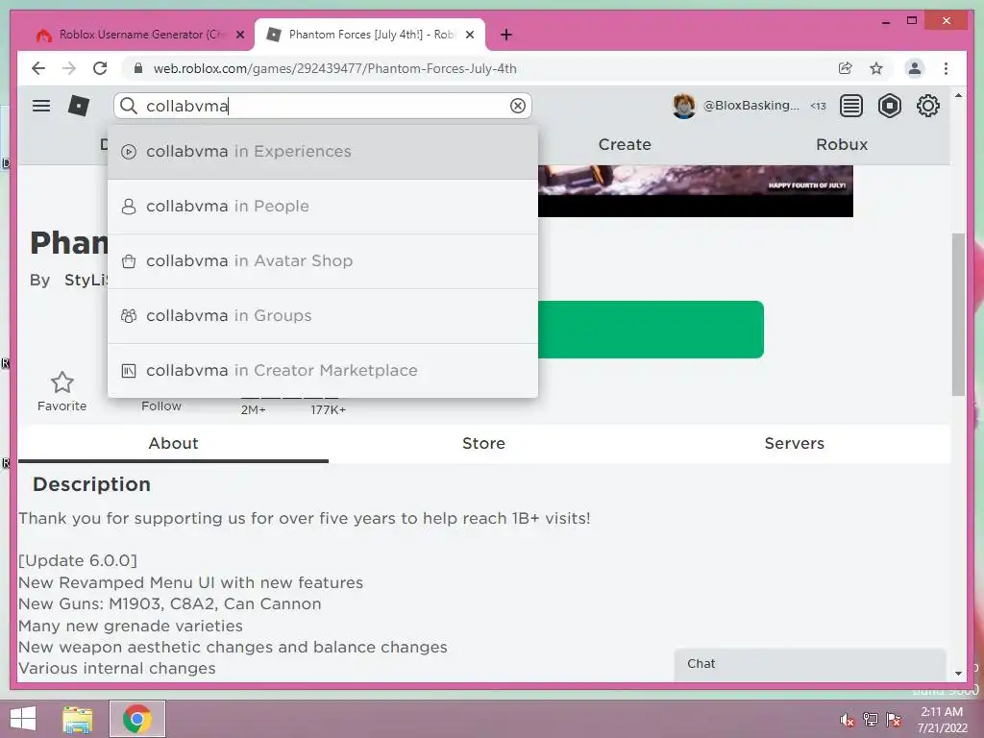Click the Roblox logo home icon
This screenshot has width=984, height=738.
coord(79,106)
